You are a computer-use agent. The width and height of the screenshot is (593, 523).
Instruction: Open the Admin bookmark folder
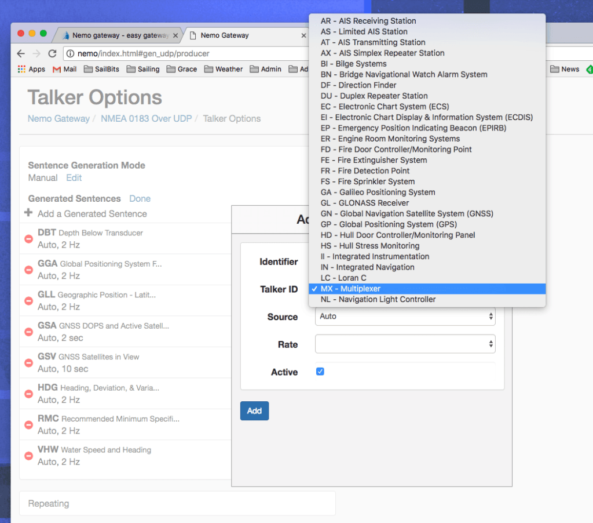pos(266,70)
